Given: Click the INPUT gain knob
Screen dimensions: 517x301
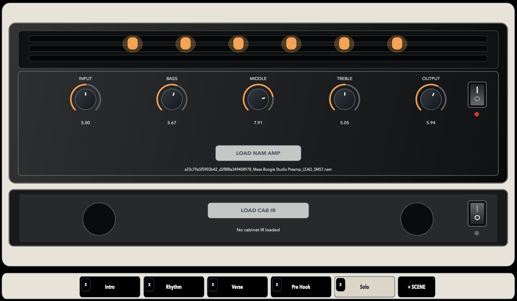Looking at the screenshot, I should (85, 99).
